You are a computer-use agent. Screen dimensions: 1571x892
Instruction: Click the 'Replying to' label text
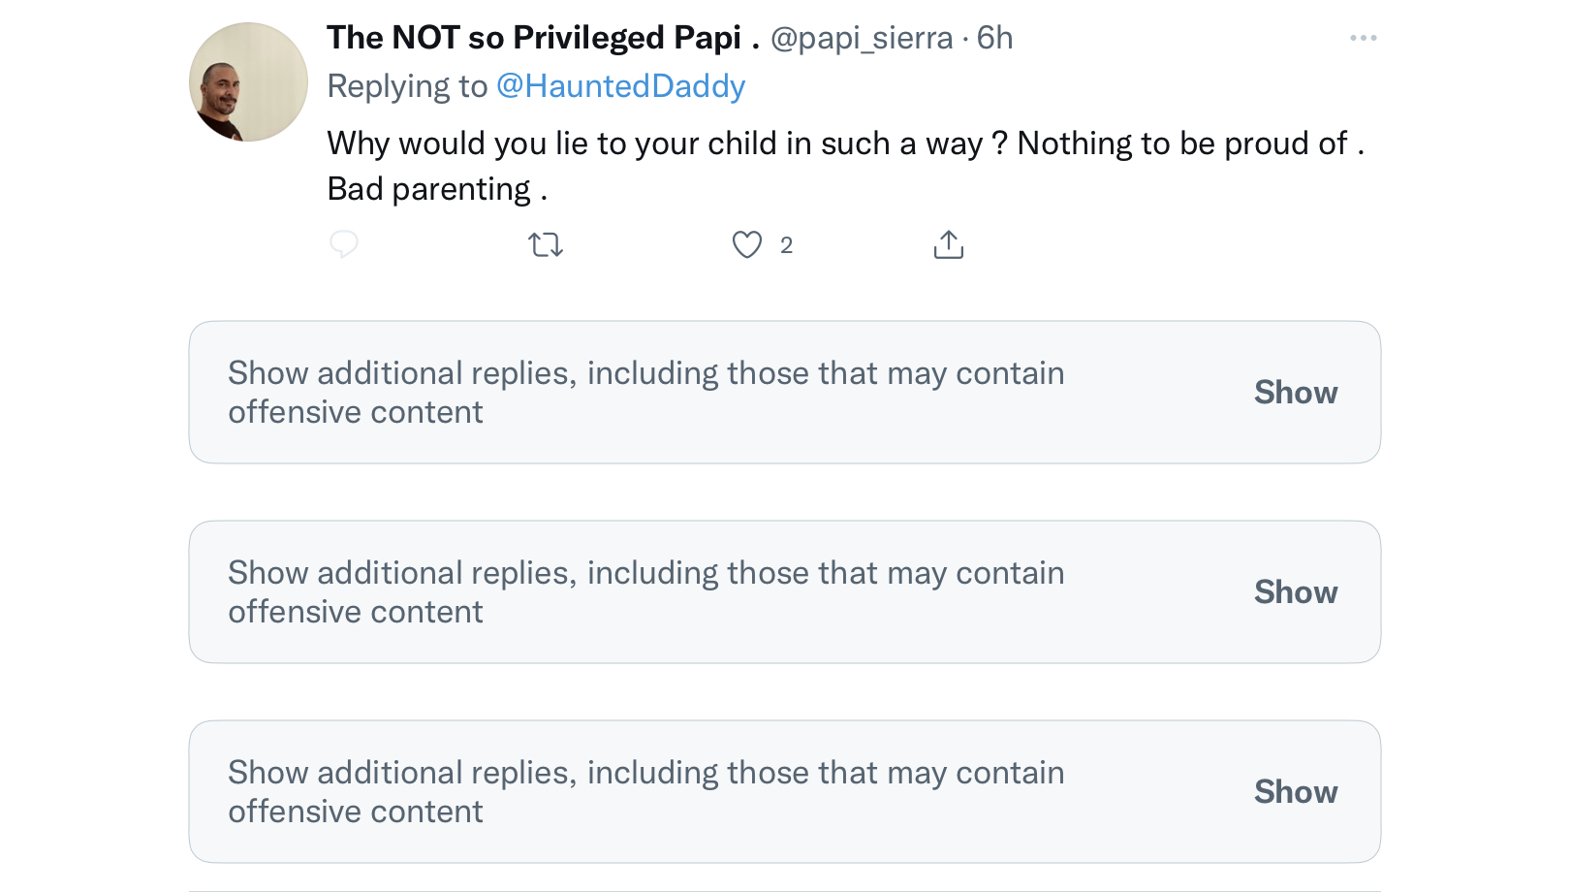[407, 86]
